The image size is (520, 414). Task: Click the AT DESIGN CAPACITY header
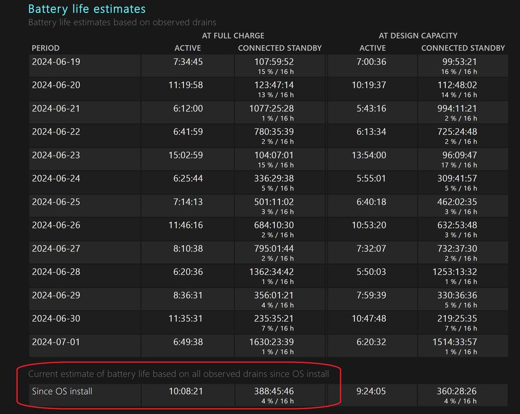coord(418,35)
